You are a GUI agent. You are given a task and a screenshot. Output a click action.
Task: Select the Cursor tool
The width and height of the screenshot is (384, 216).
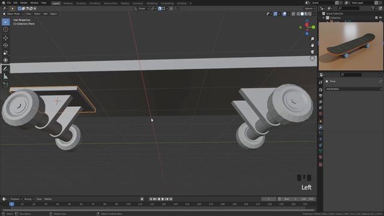tap(5, 29)
